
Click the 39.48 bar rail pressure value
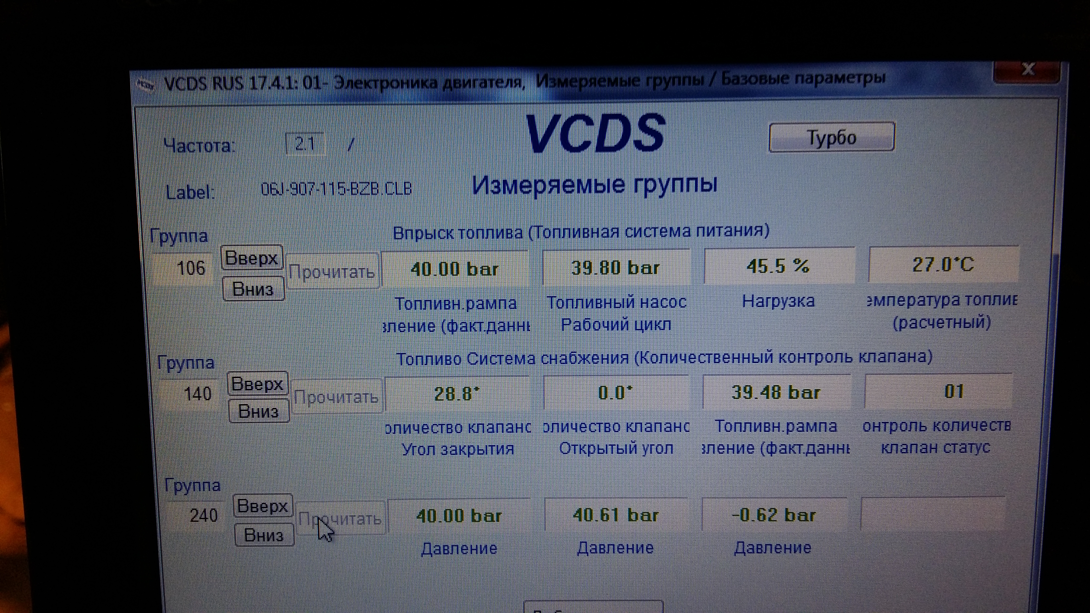coord(777,392)
